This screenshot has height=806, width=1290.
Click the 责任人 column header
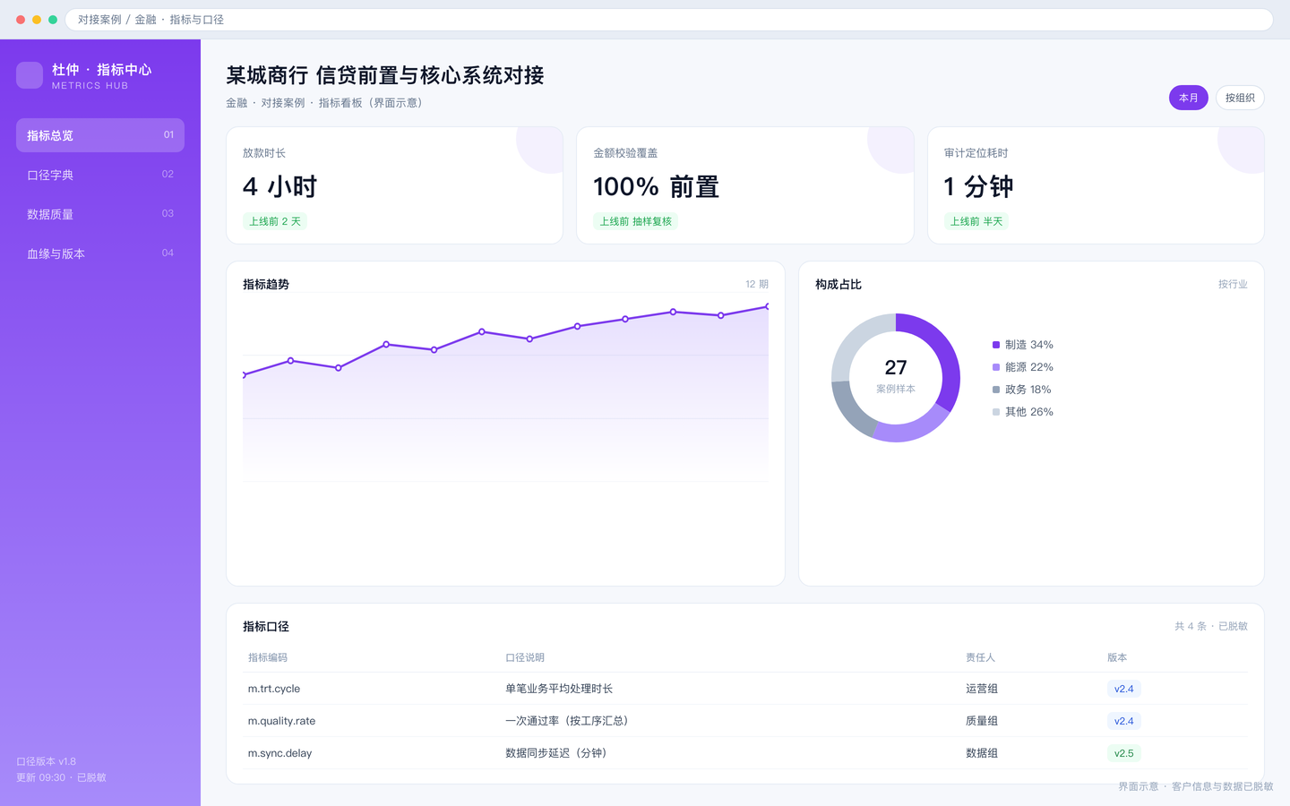(x=980, y=657)
